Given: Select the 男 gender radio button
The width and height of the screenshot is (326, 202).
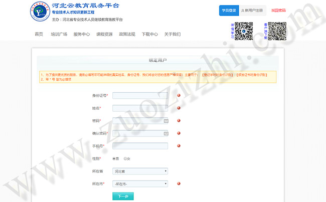Looking at the screenshot, I should [x=114, y=158].
